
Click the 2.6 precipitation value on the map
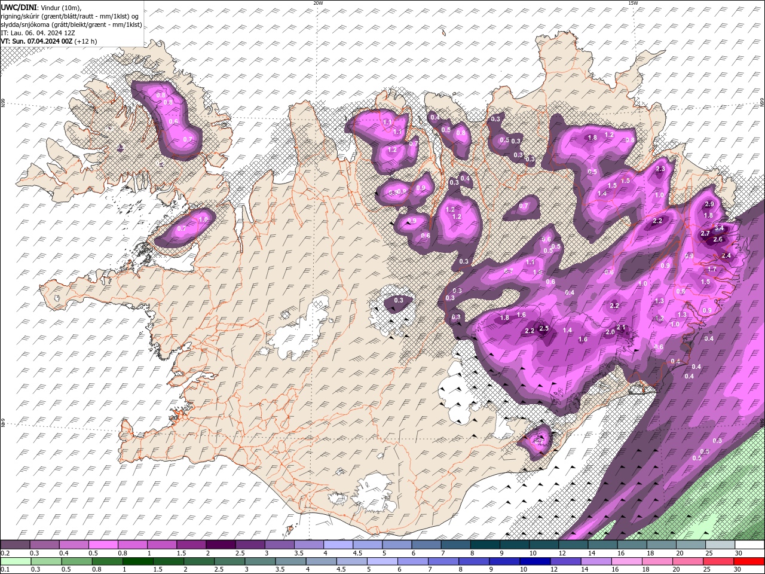tap(718, 239)
